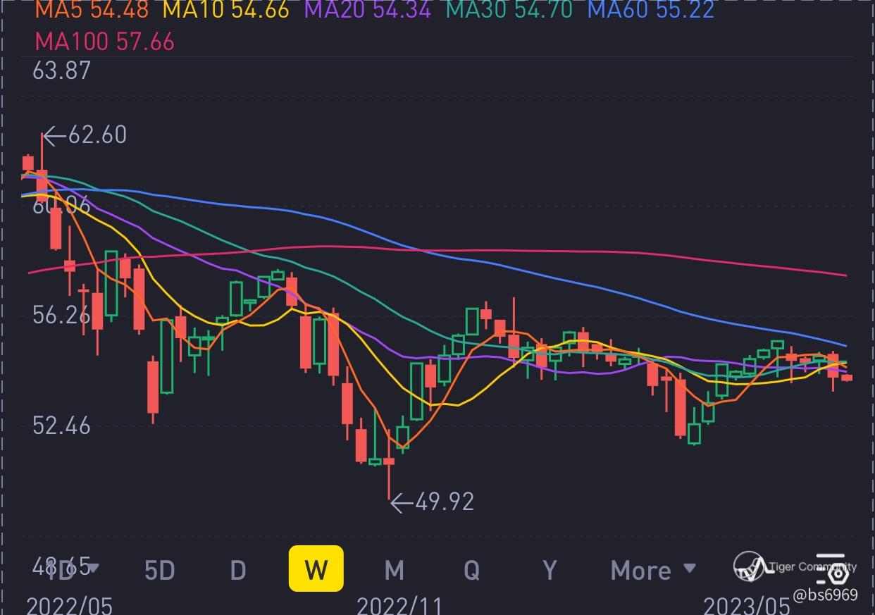Click the 2022/11 date axis label

(x=399, y=605)
